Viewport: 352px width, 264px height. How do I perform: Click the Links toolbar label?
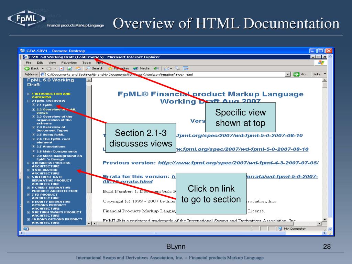tap(316, 74)
